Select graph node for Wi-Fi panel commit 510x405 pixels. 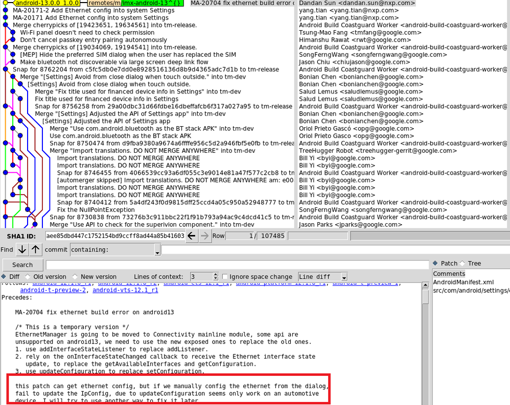(13, 33)
